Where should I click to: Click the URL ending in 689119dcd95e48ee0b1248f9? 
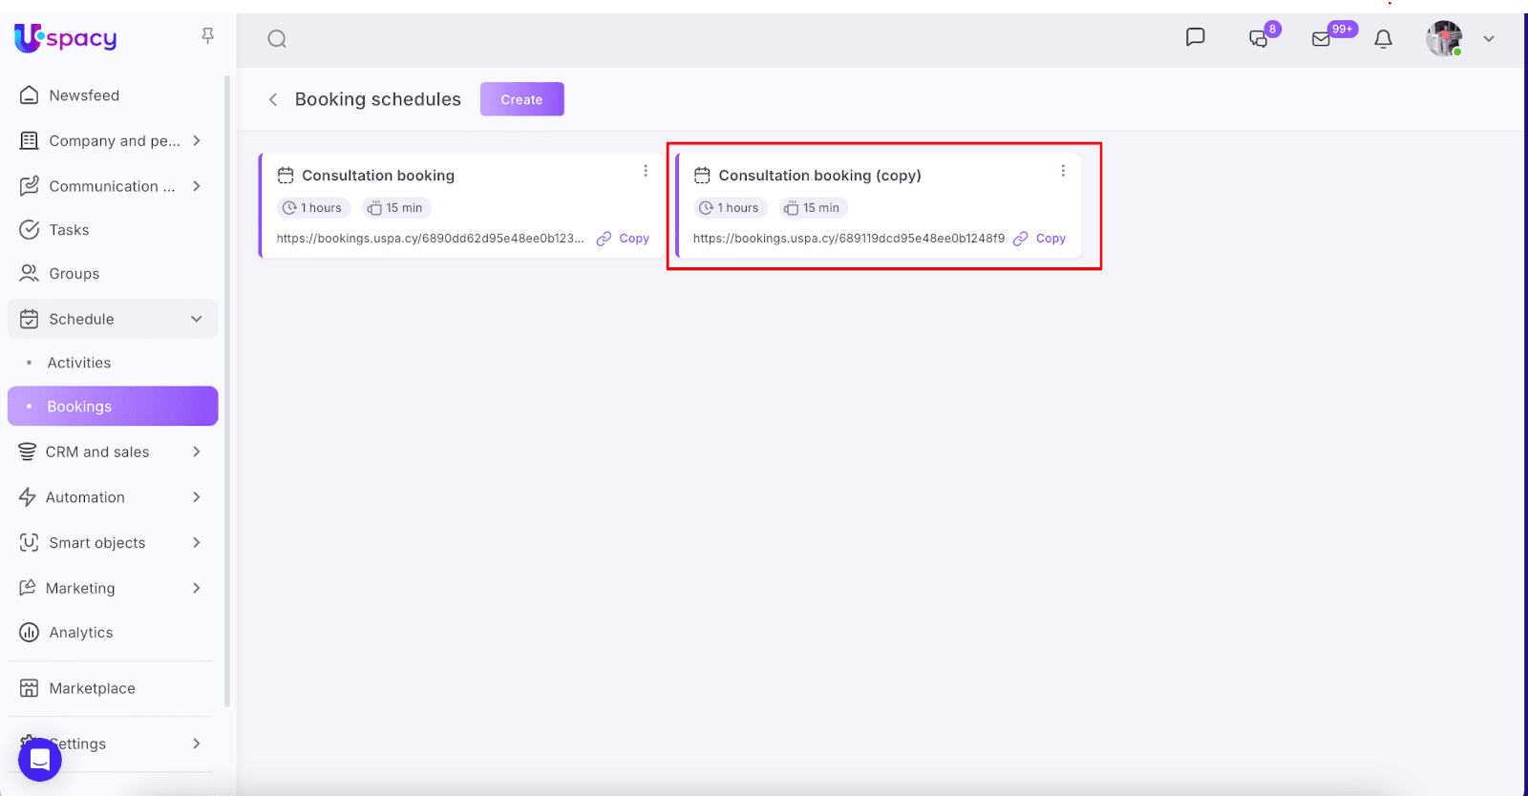pyautogui.click(x=849, y=239)
